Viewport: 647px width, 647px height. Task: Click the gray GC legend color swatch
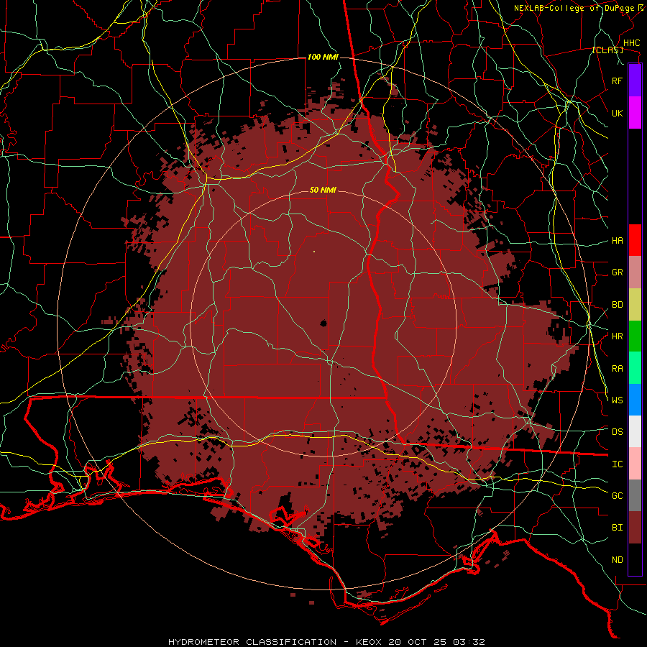(x=635, y=495)
